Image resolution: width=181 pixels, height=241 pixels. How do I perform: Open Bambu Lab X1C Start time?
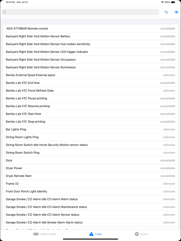pyautogui.click(x=90, y=114)
